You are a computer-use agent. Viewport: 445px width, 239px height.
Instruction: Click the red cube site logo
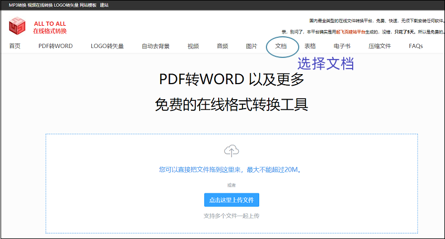tap(17, 26)
